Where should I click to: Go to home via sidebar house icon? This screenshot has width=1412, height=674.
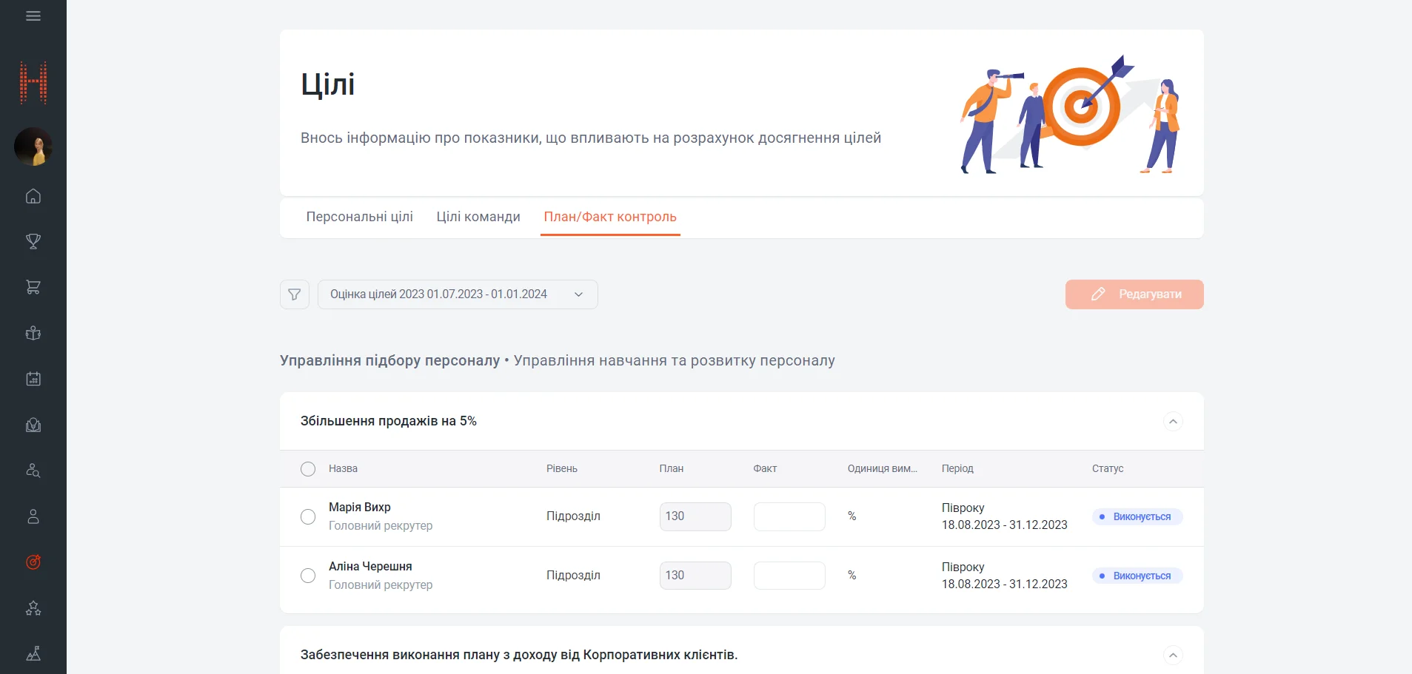click(33, 196)
